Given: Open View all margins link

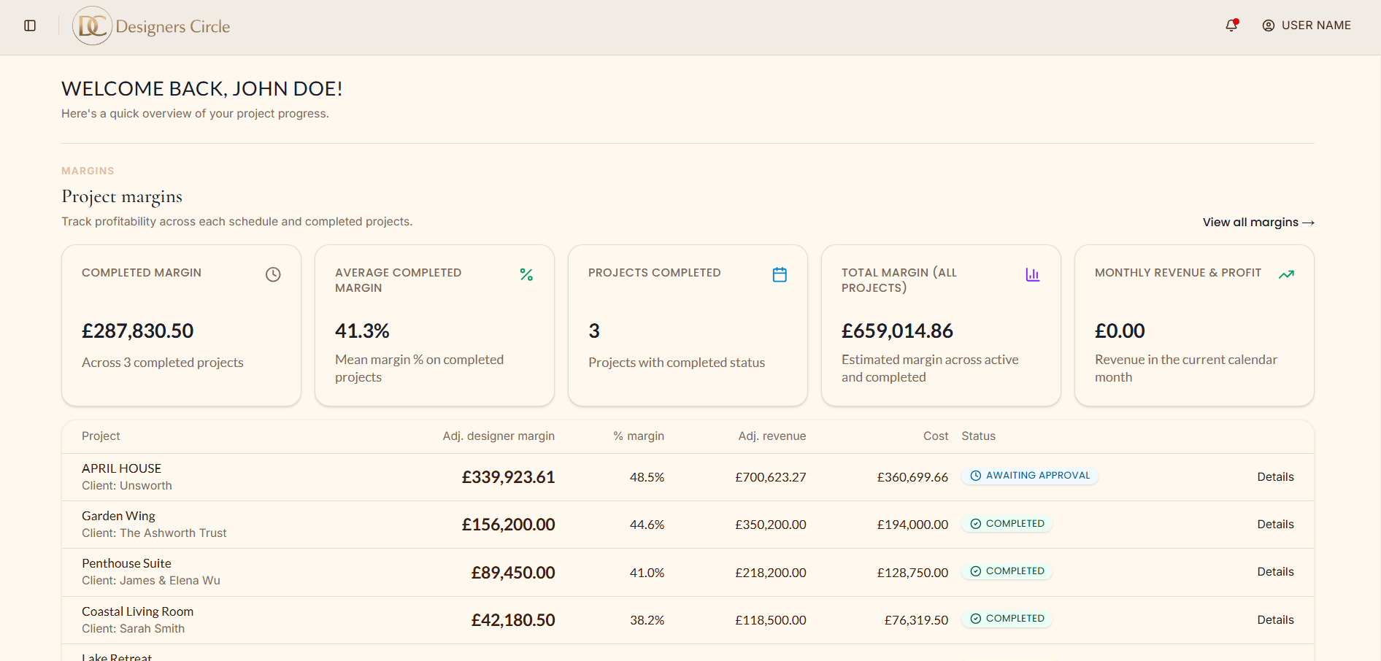Looking at the screenshot, I should 1258,222.
